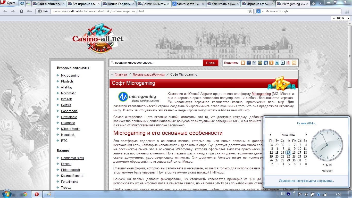Screen dimensions: 352x198
Task: Open the network signal bars icon
Action: 325,194
